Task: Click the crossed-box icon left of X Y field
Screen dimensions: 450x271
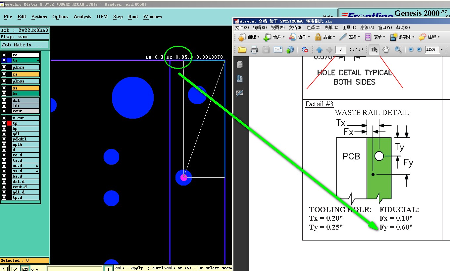Action: [x=25, y=269]
